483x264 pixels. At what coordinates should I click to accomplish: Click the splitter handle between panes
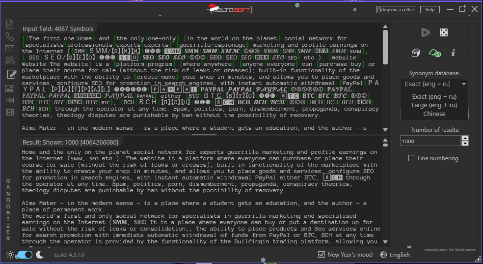(x=204, y=135)
